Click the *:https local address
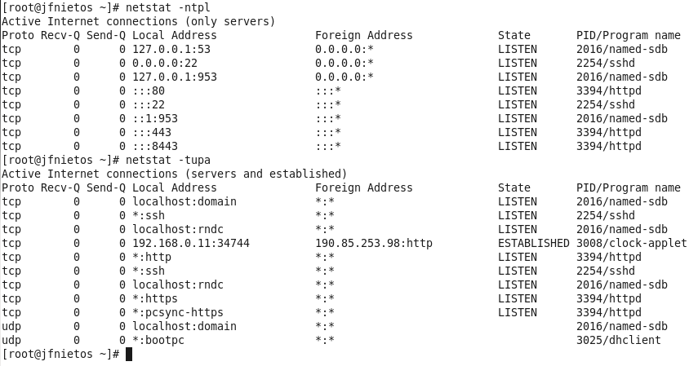The width and height of the screenshot is (698, 366). (x=155, y=298)
